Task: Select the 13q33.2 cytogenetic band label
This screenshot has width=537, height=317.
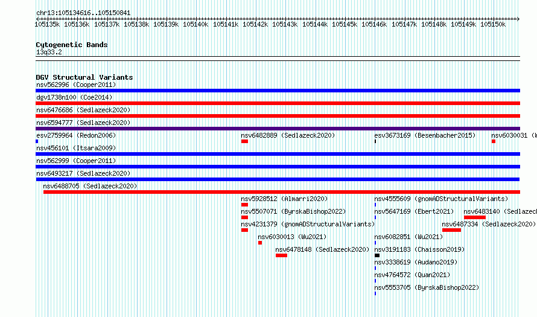Action: [49, 52]
